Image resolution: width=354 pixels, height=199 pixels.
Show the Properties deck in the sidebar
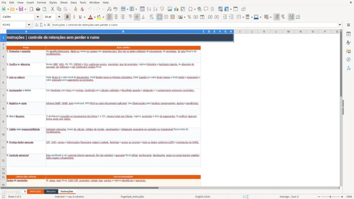click(348, 34)
